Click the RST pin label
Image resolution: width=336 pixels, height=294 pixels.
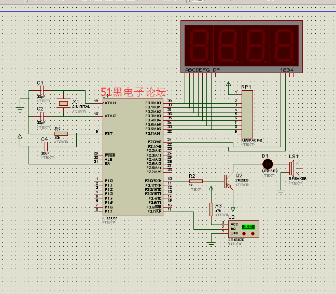(x=109, y=133)
